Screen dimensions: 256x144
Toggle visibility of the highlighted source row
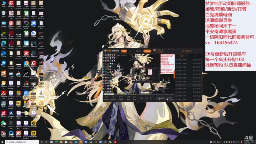176,85
